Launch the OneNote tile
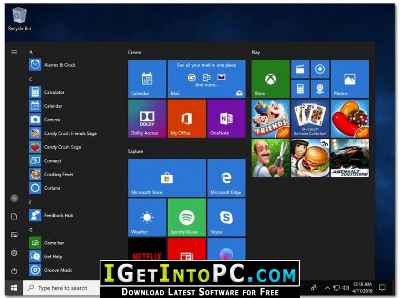 (x=227, y=119)
